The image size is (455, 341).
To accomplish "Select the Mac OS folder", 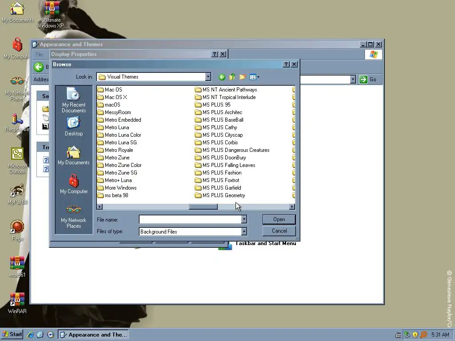I will 110,90.
